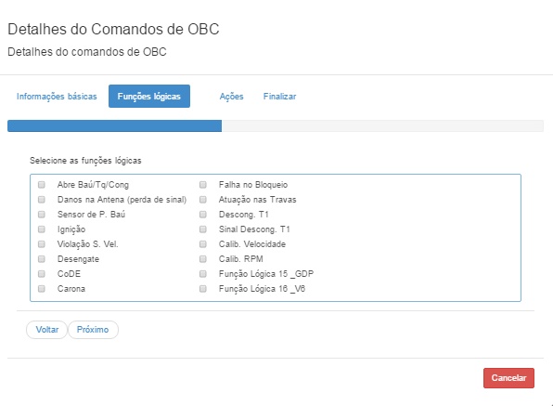Switch to the Ações tab
Screen dimensions: 553x406
[231, 97]
